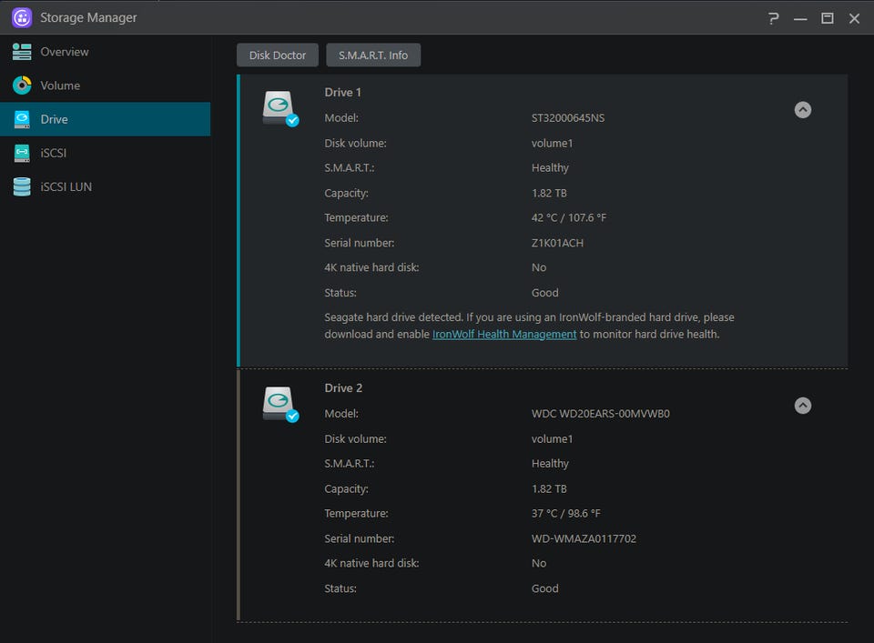Open the Disk Doctor tool
This screenshot has height=643, width=874.
(x=278, y=55)
